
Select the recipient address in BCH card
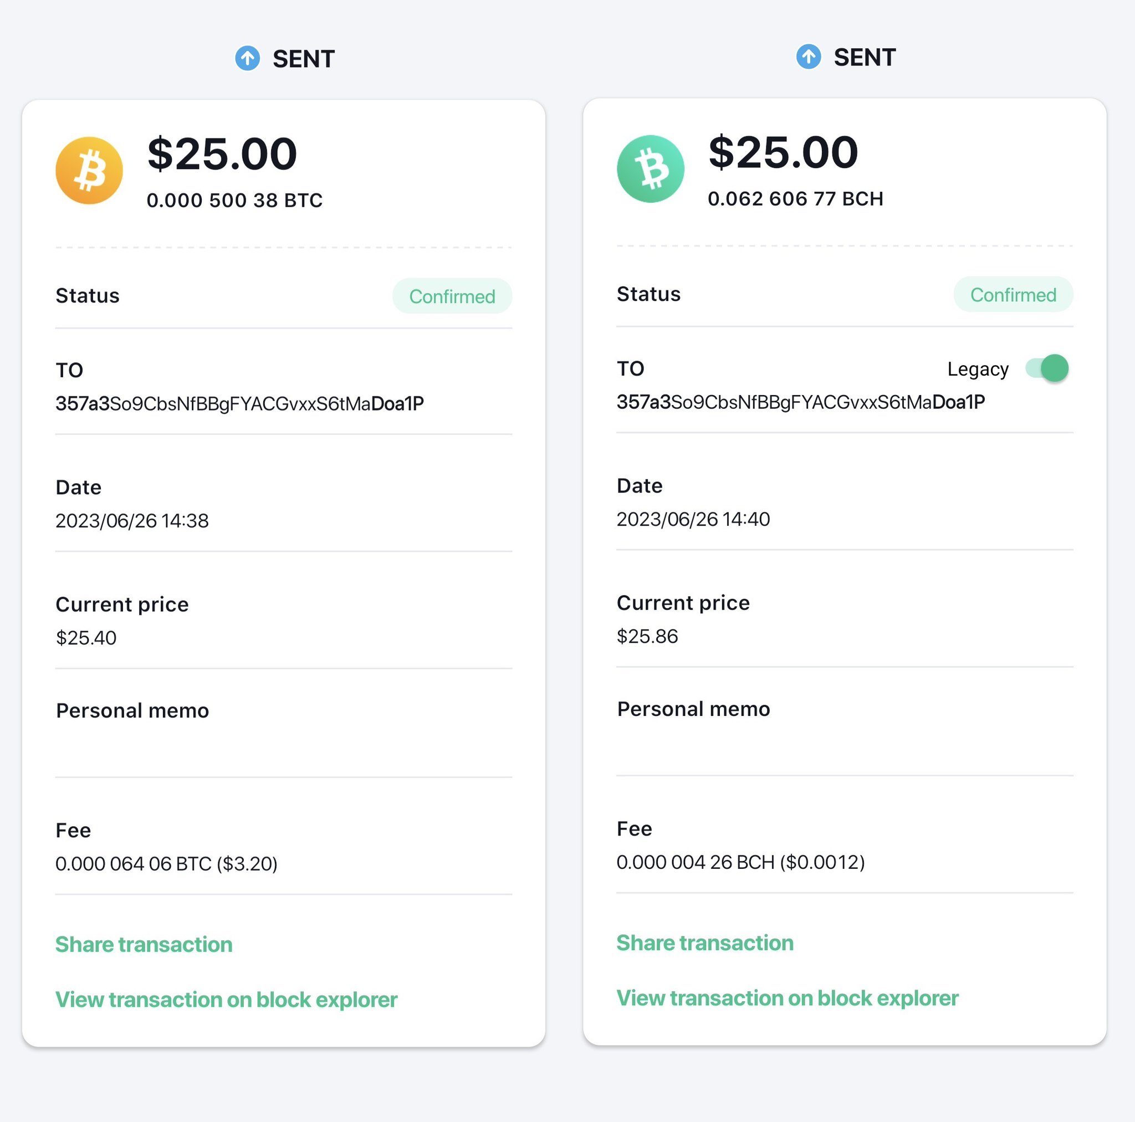pos(801,402)
